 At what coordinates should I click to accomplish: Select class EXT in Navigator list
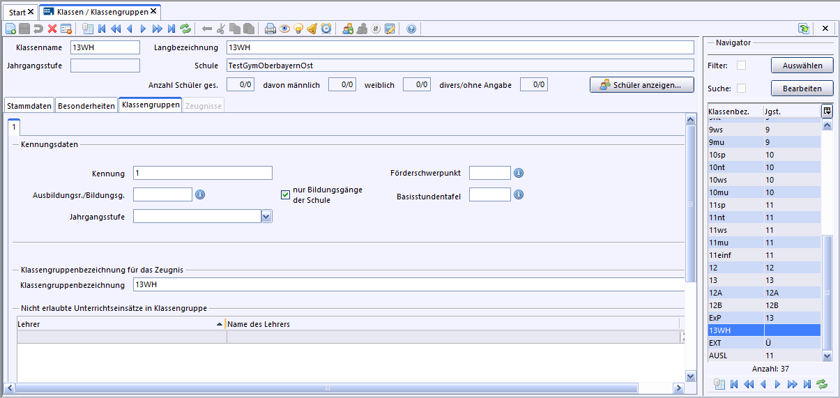click(763, 343)
